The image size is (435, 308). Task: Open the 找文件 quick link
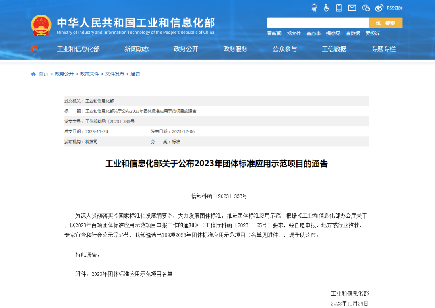[x=294, y=33]
